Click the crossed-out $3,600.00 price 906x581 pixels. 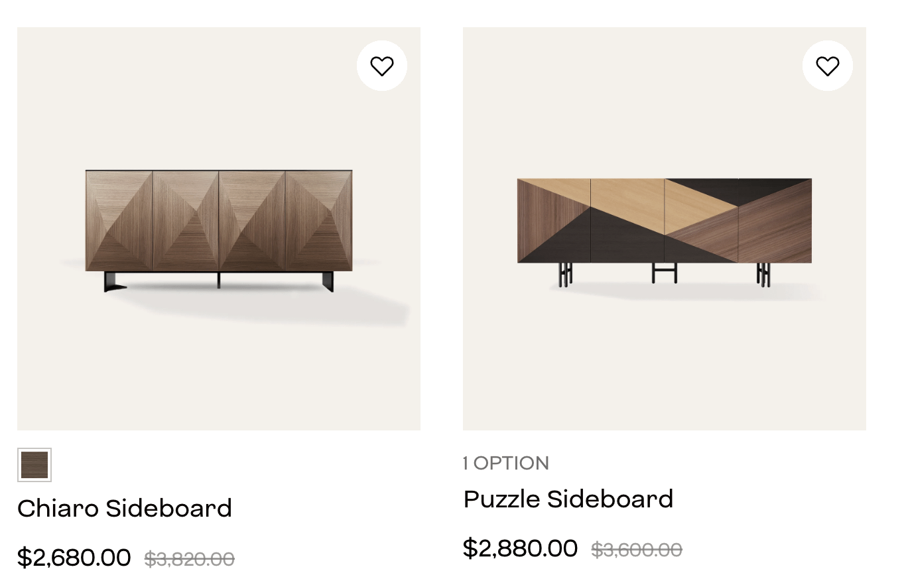636,550
